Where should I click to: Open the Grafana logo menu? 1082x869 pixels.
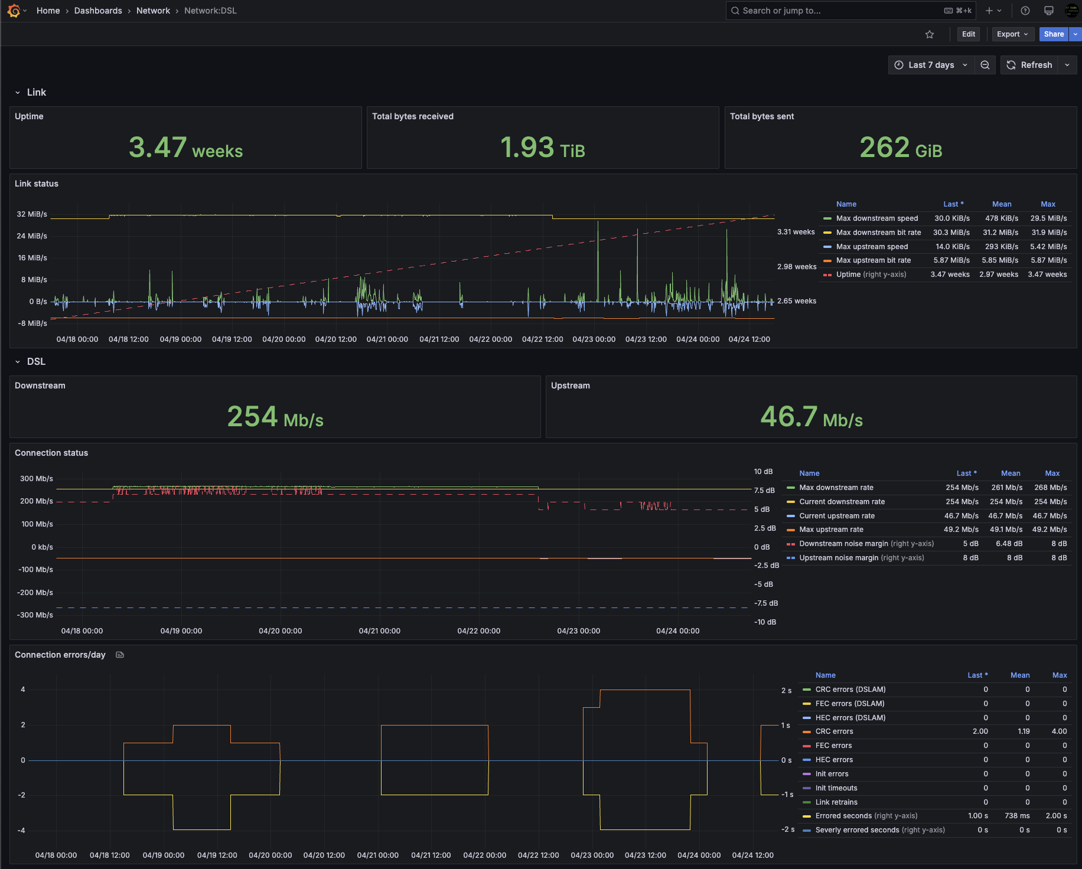[x=14, y=11]
